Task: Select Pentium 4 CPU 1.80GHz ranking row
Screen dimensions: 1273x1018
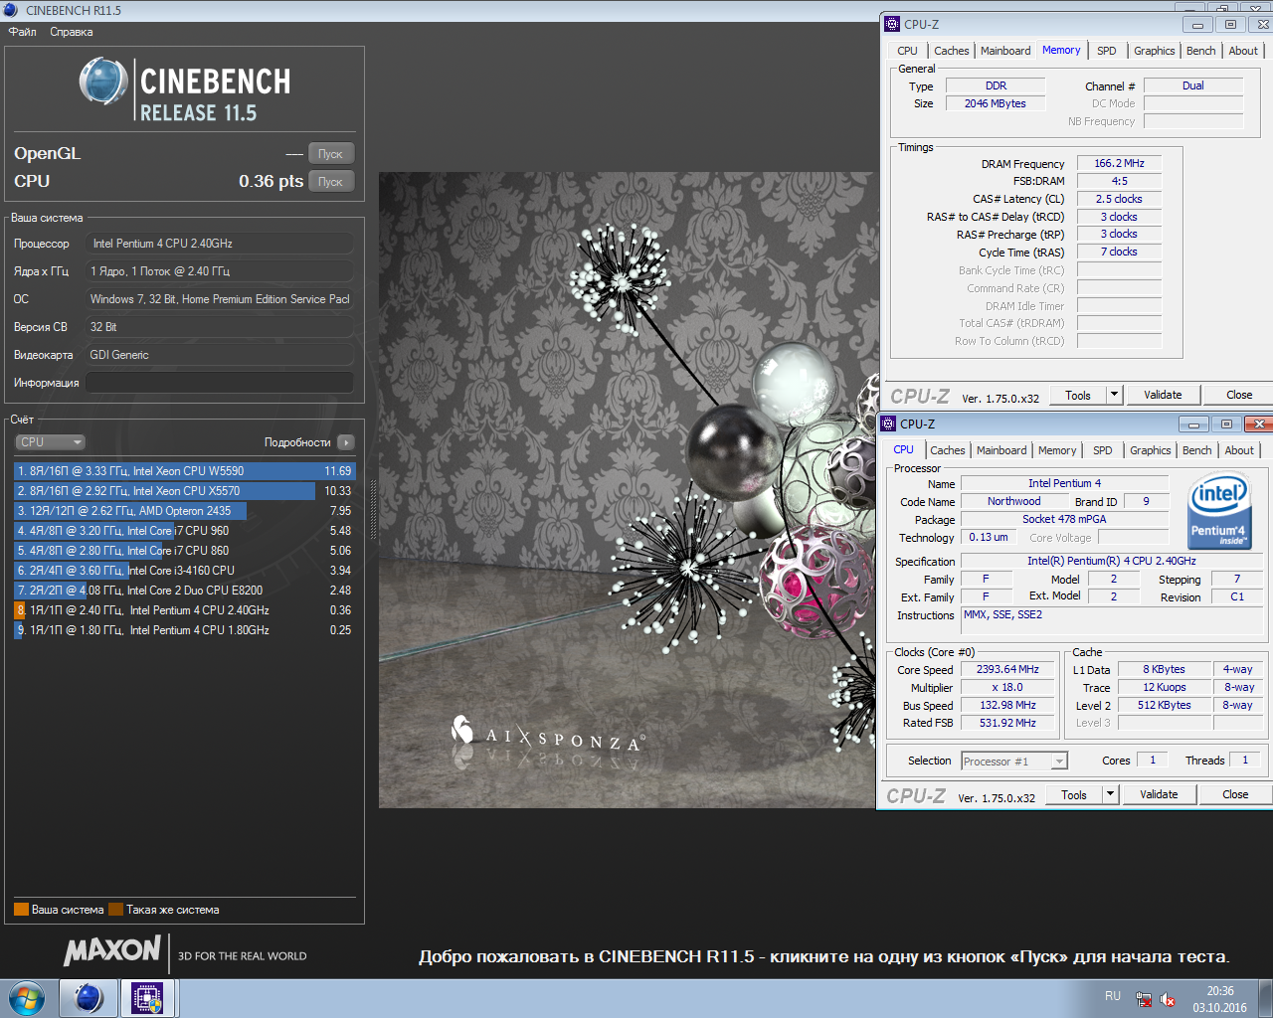Action: 184,630
